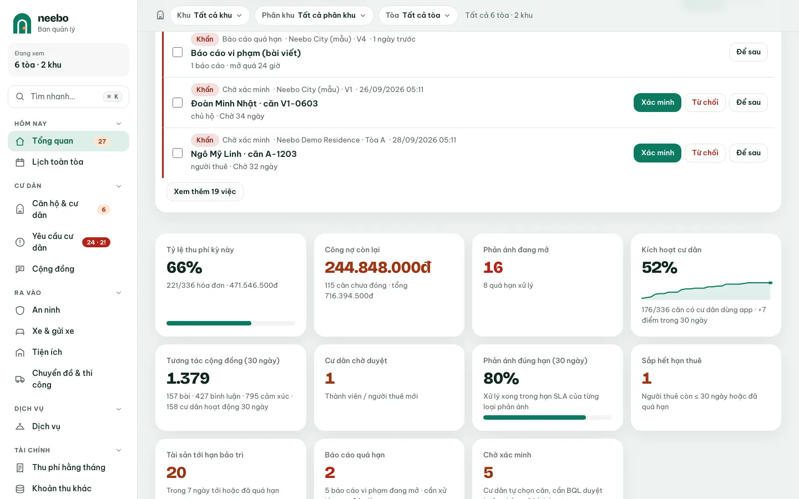The width and height of the screenshot is (799, 499).
Task: Click the Xe & gửi xe car icon
Action: tap(20, 332)
